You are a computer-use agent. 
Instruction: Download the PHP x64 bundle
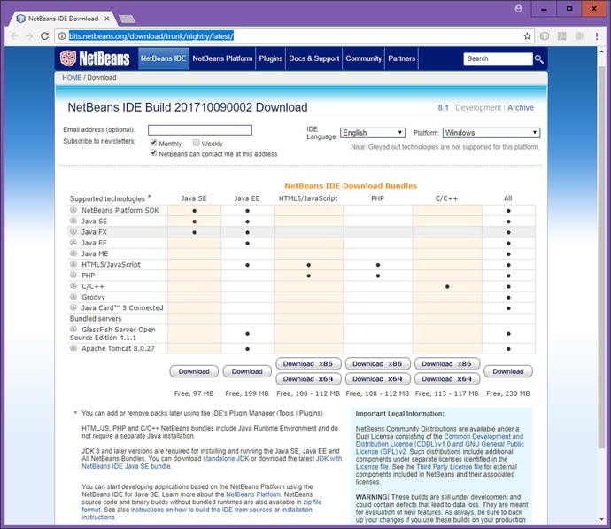click(377, 379)
